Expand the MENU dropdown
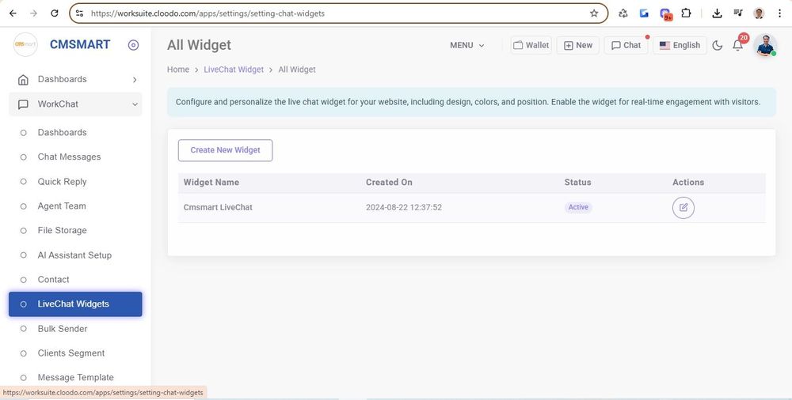Screen dimensions: 792x400 (466, 45)
